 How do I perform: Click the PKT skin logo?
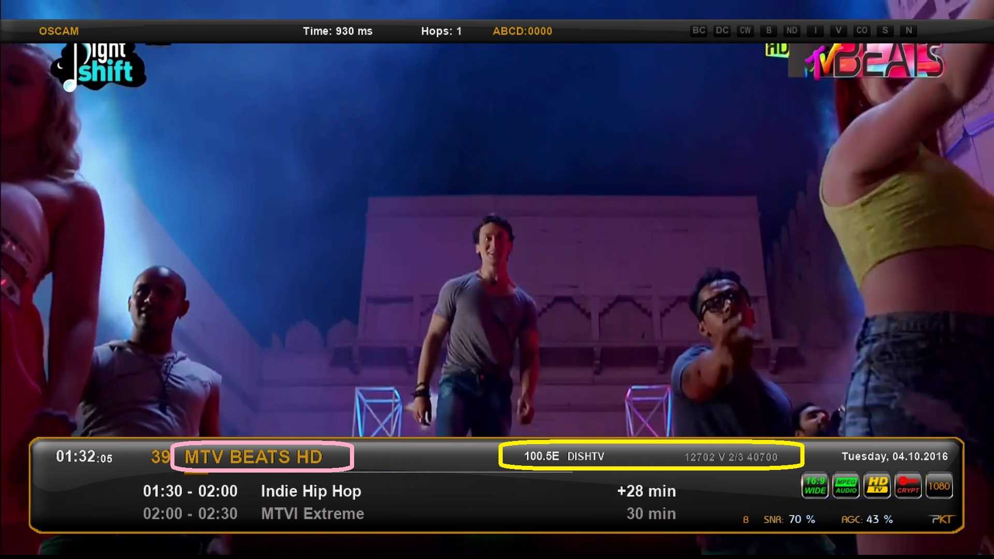coord(942,519)
